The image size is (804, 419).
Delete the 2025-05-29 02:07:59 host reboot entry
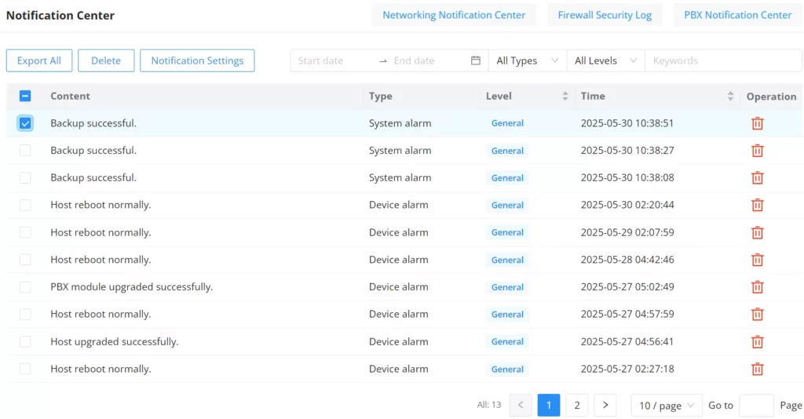pos(758,232)
